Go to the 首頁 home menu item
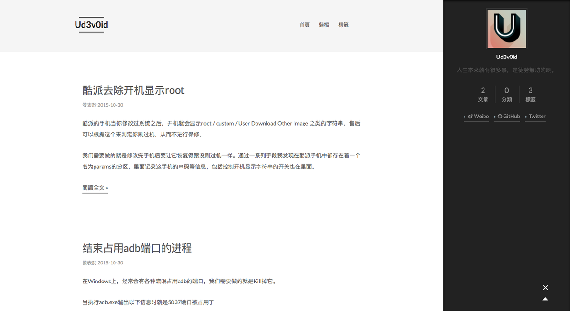 tap(304, 25)
